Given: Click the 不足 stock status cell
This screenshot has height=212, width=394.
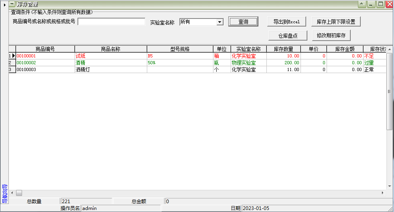Looking at the screenshot, I should coord(374,56).
